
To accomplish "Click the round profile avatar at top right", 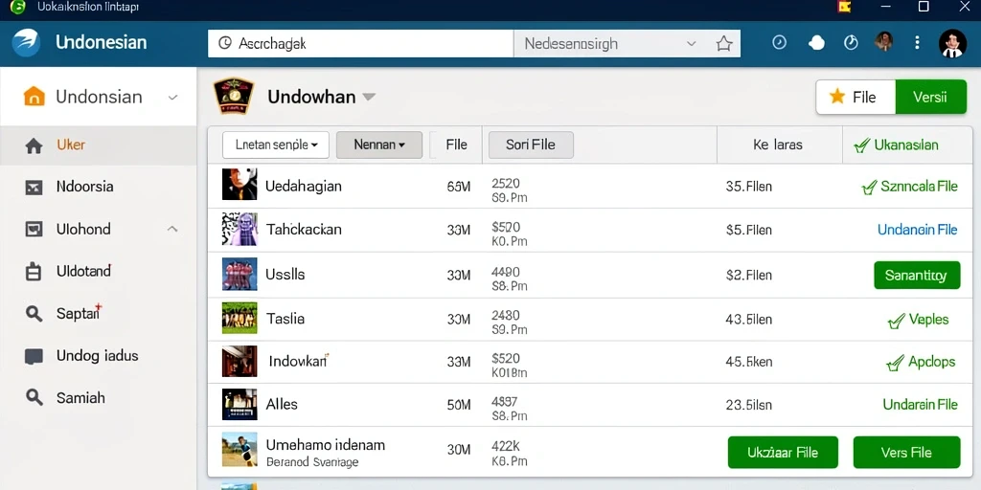I will pyautogui.click(x=952, y=44).
